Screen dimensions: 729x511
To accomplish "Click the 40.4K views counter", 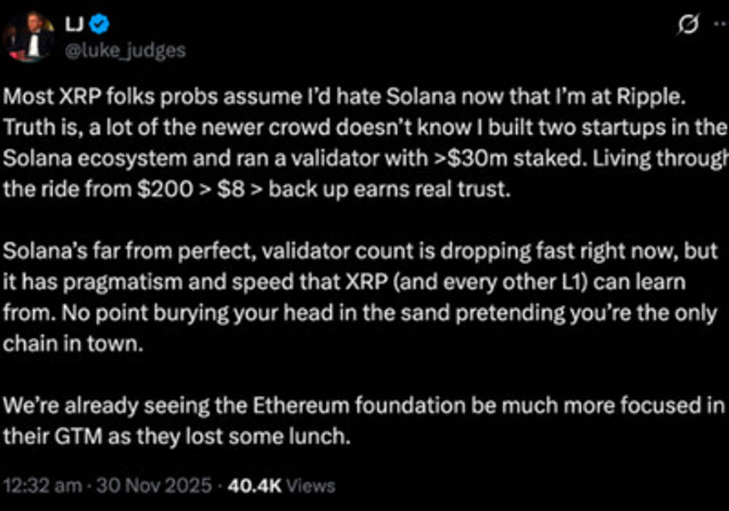I will (x=281, y=486).
